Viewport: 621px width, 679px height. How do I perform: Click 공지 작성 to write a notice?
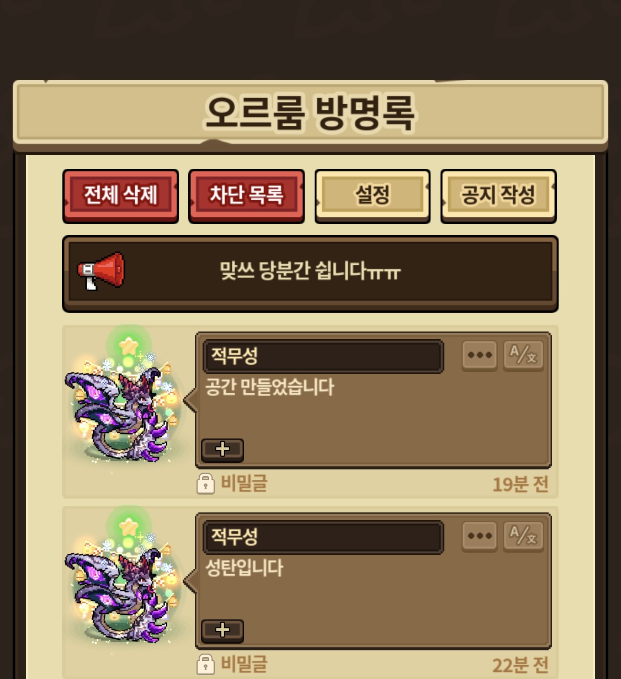pyautogui.click(x=498, y=196)
